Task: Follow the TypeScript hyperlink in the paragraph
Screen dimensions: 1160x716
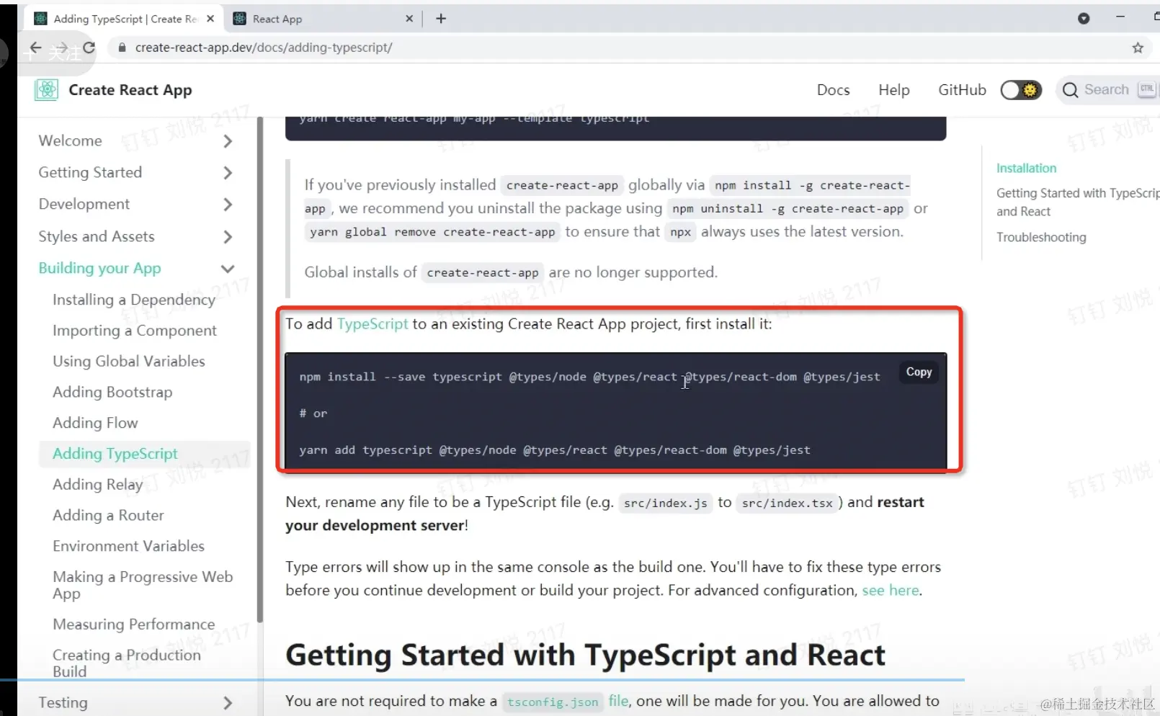Action: pyautogui.click(x=372, y=324)
